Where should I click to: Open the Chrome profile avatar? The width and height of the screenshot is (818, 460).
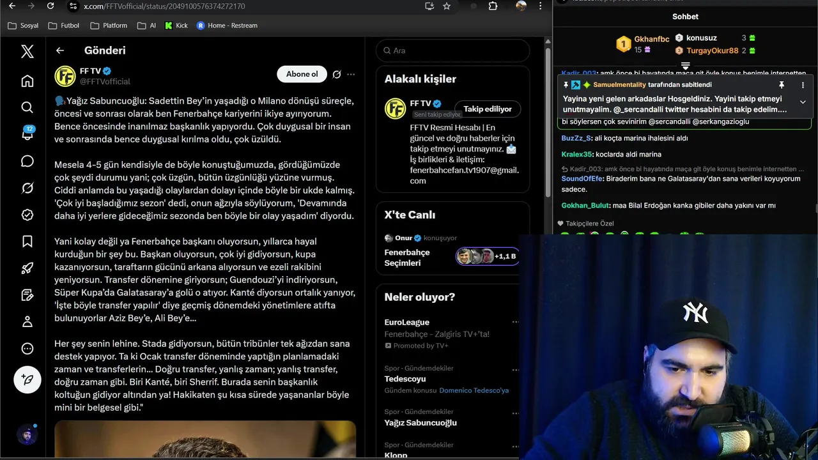[x=521, y=6]
